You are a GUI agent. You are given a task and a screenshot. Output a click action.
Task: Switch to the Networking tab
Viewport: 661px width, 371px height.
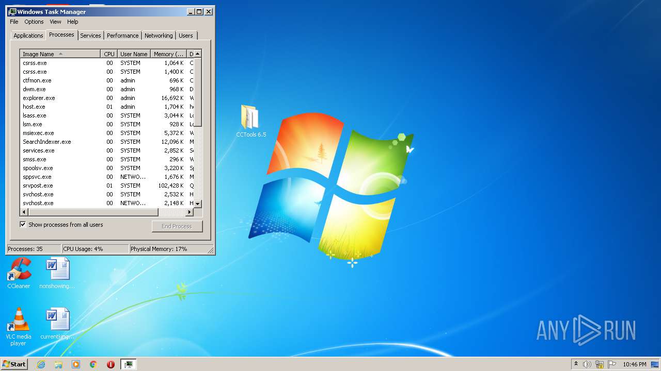159,36
